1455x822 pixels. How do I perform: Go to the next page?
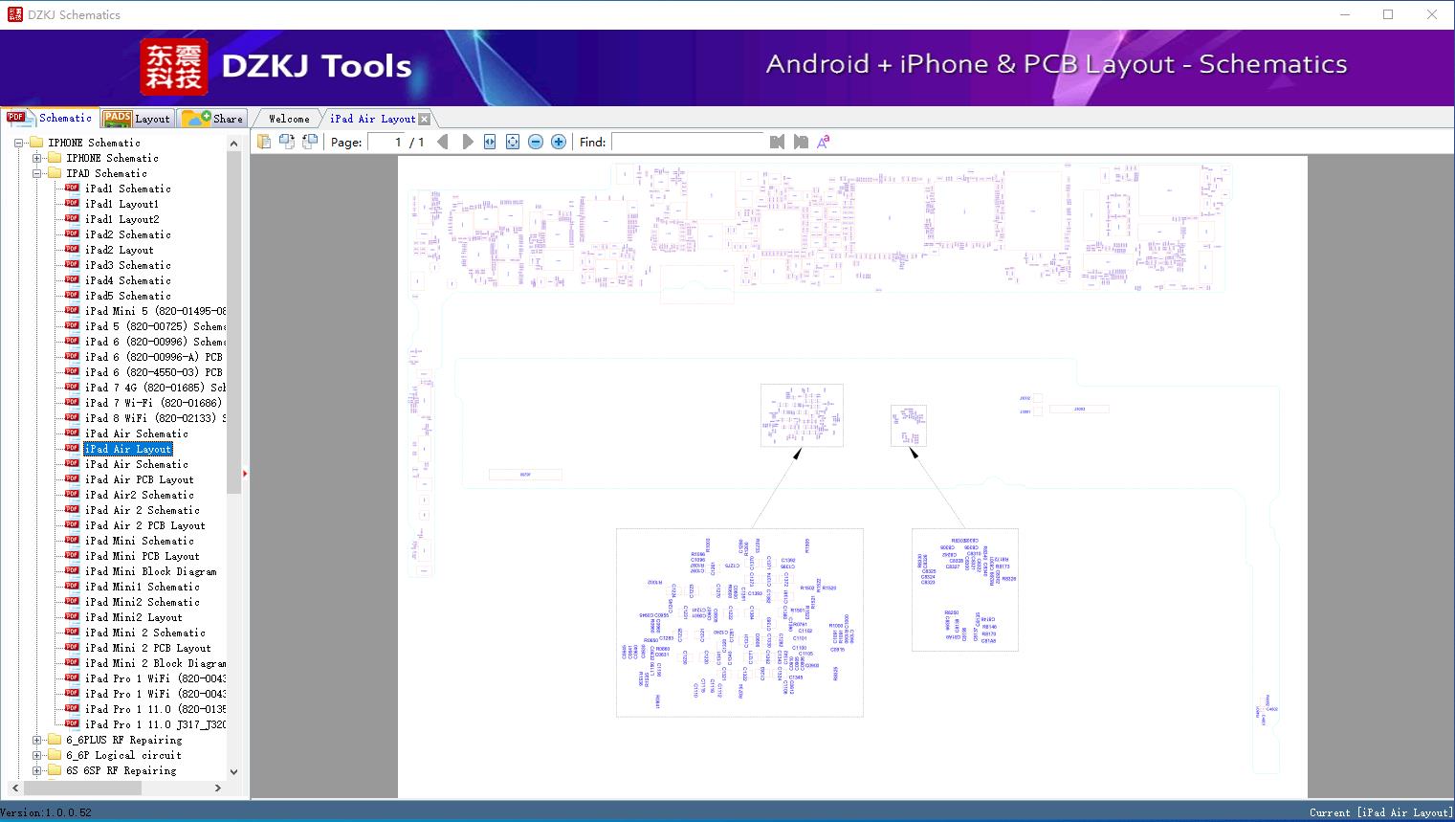point(467,142)
